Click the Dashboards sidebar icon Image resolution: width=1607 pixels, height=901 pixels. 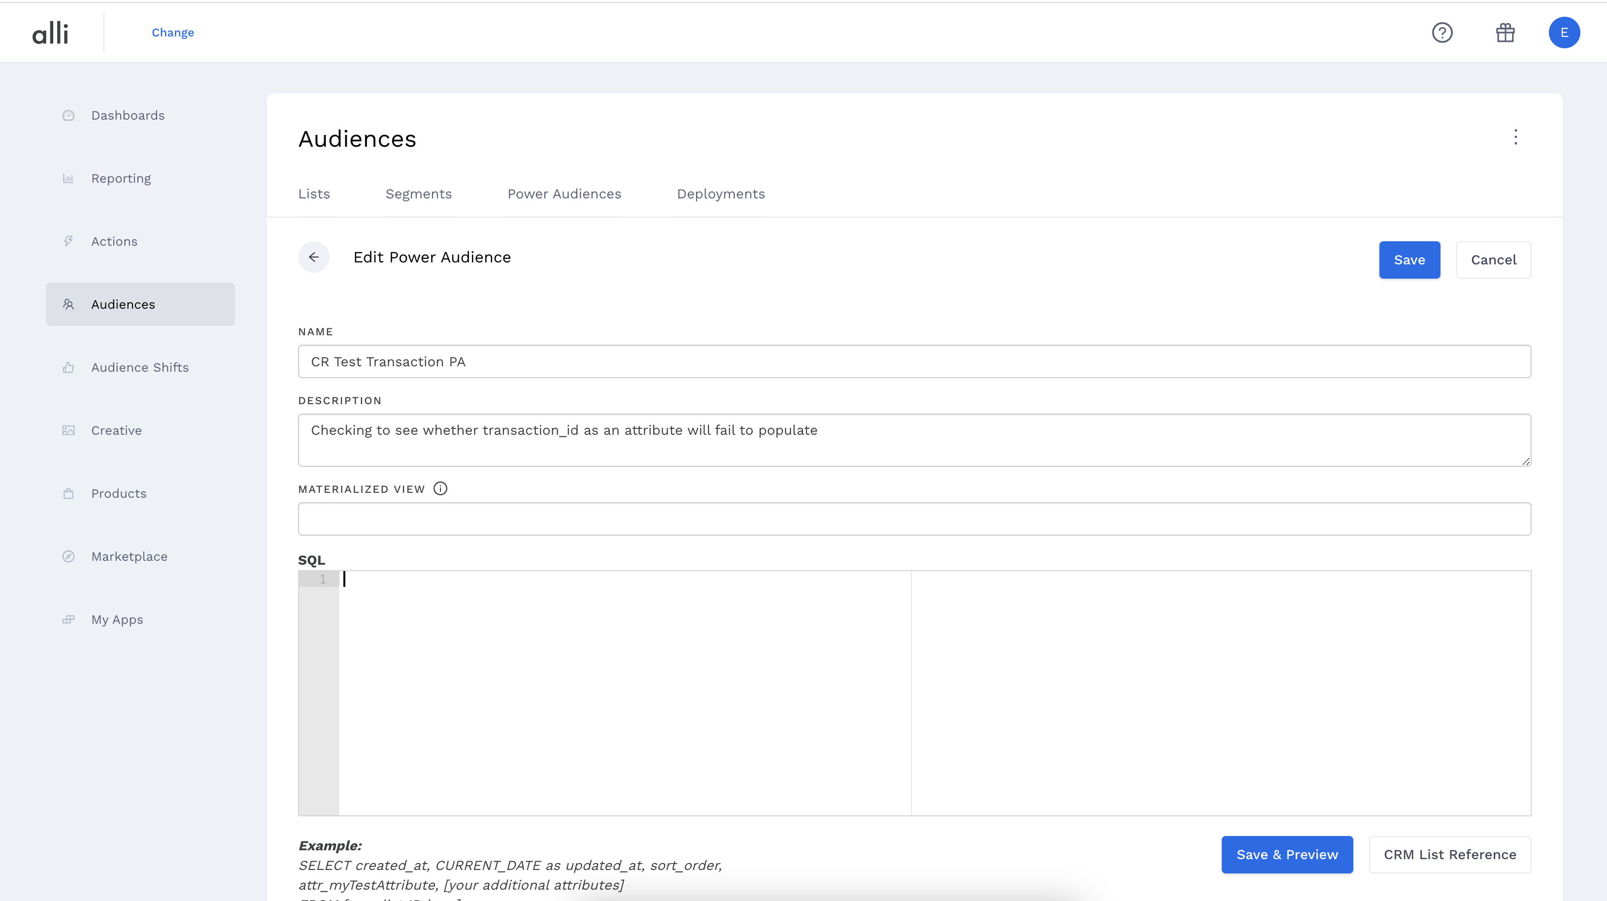[68, 115]
